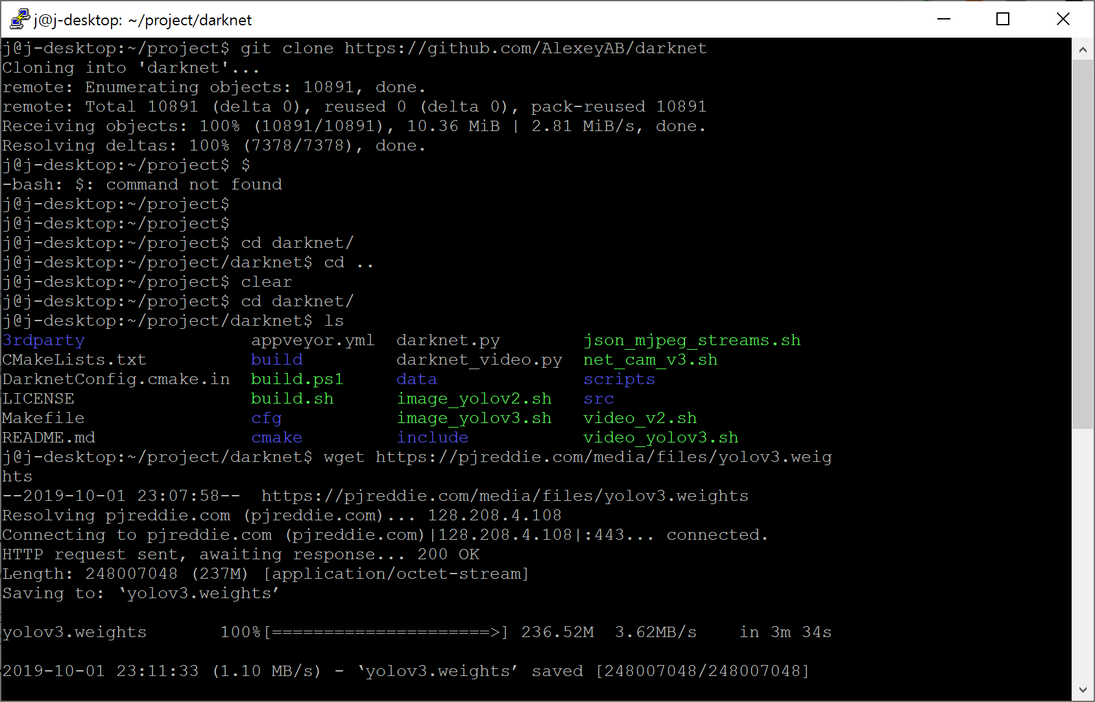Select 'CMakeLists.txt' file name
1095x702 pixels.
click(75, 360)
